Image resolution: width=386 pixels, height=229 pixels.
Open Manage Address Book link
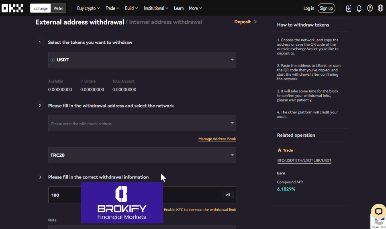click(217, 139)
